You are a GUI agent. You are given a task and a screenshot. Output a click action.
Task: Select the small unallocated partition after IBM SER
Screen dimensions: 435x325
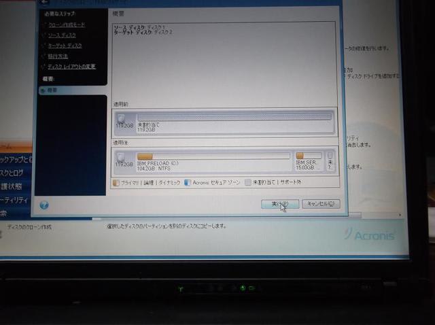pos(330,161)
